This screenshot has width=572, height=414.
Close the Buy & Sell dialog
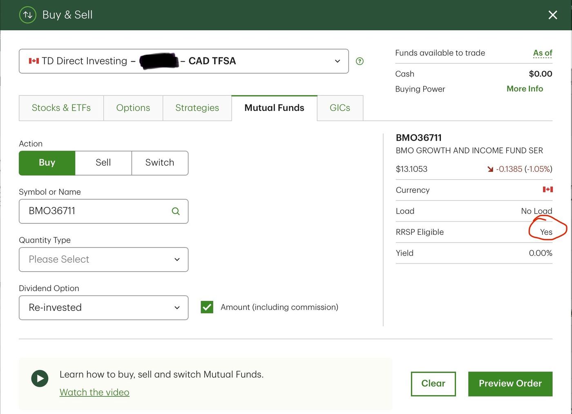[553, 15]
